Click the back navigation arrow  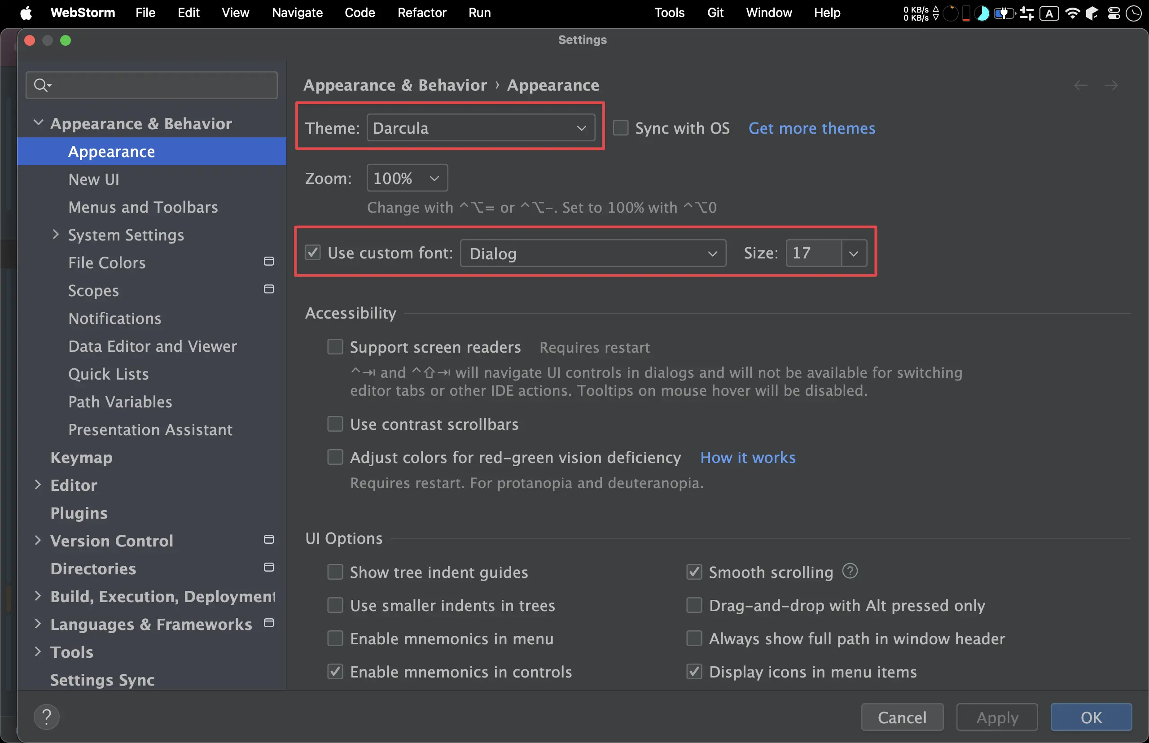1080,85
